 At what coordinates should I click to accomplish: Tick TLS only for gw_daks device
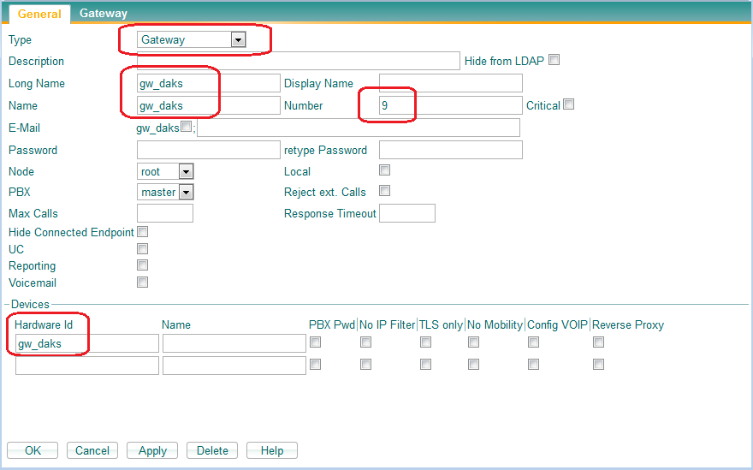pos(425,342)
